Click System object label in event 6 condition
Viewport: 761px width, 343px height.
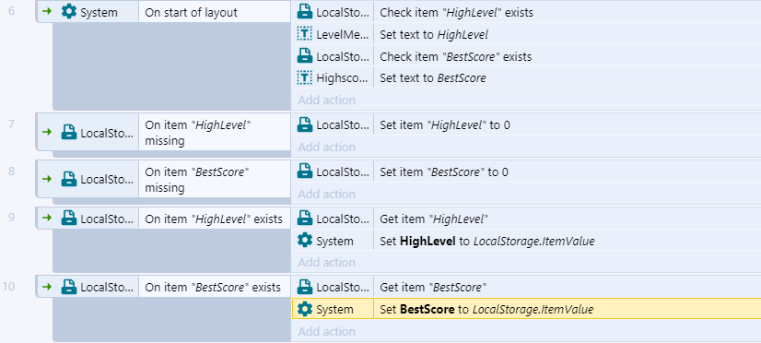[99, 13]
